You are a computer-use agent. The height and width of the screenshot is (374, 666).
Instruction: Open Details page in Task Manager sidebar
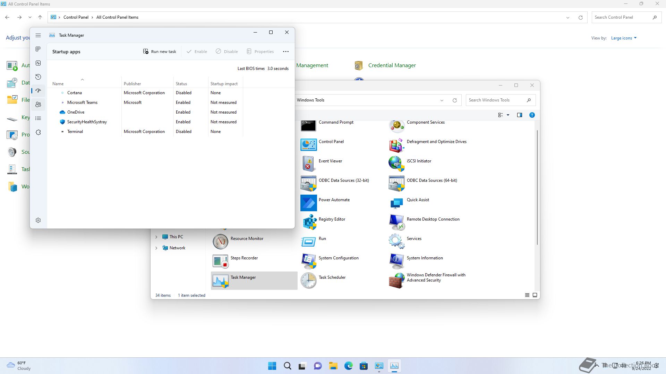38,118
